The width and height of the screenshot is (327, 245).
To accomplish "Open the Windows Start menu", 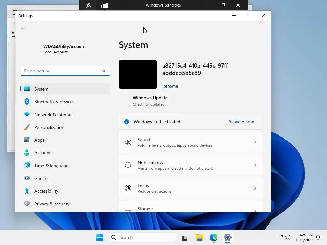I will coord(100,237).
